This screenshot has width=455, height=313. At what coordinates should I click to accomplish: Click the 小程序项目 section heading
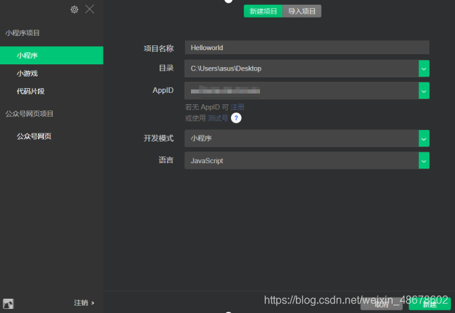22,33
